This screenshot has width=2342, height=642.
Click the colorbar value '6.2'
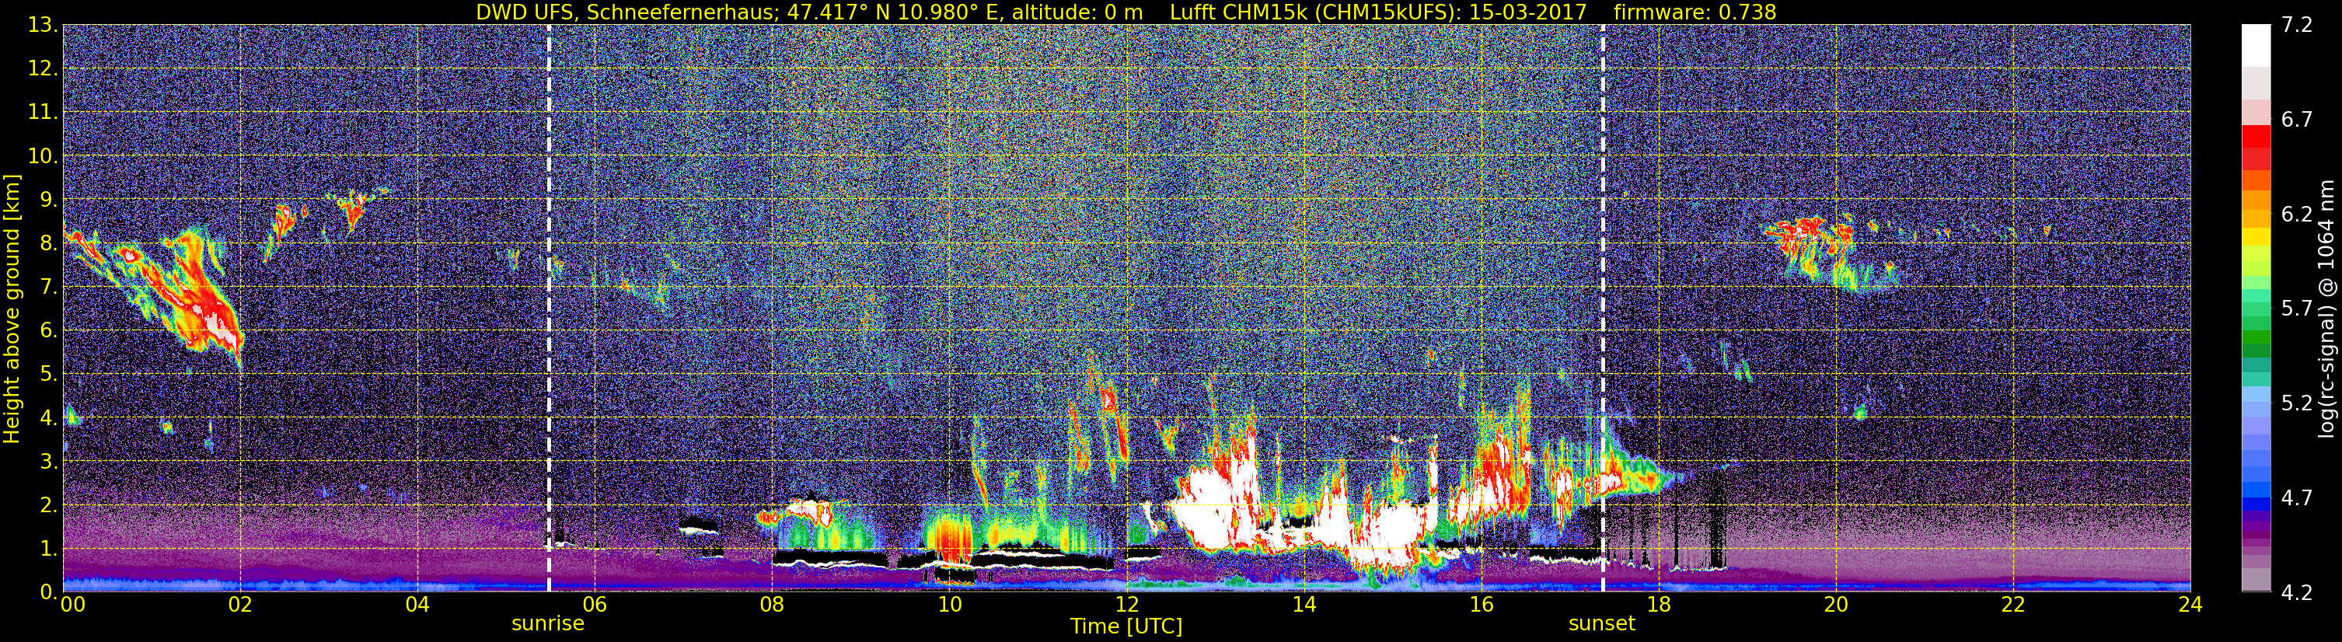2297,215
